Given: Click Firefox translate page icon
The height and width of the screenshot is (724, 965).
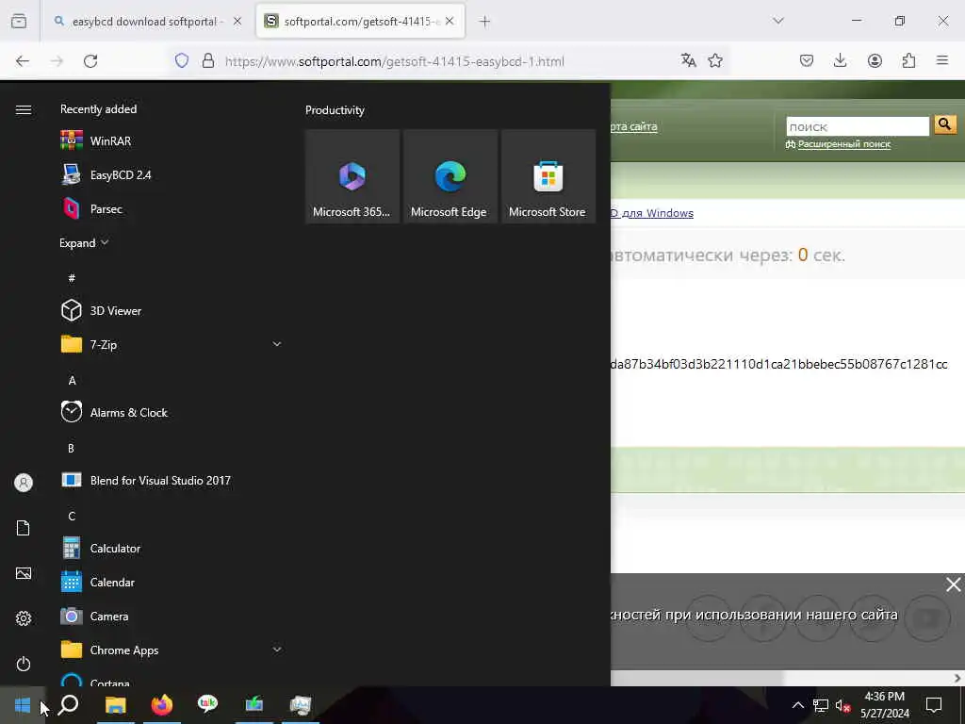Looking at the screenshot, I should pyautogui.click(x=688, y=60).
